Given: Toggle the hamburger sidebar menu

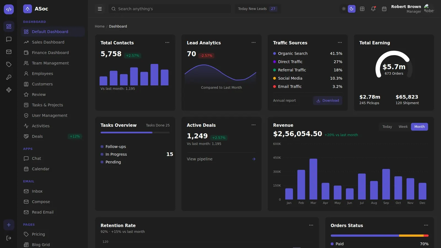Looking at the screenshot, I should tap(100, 9).
